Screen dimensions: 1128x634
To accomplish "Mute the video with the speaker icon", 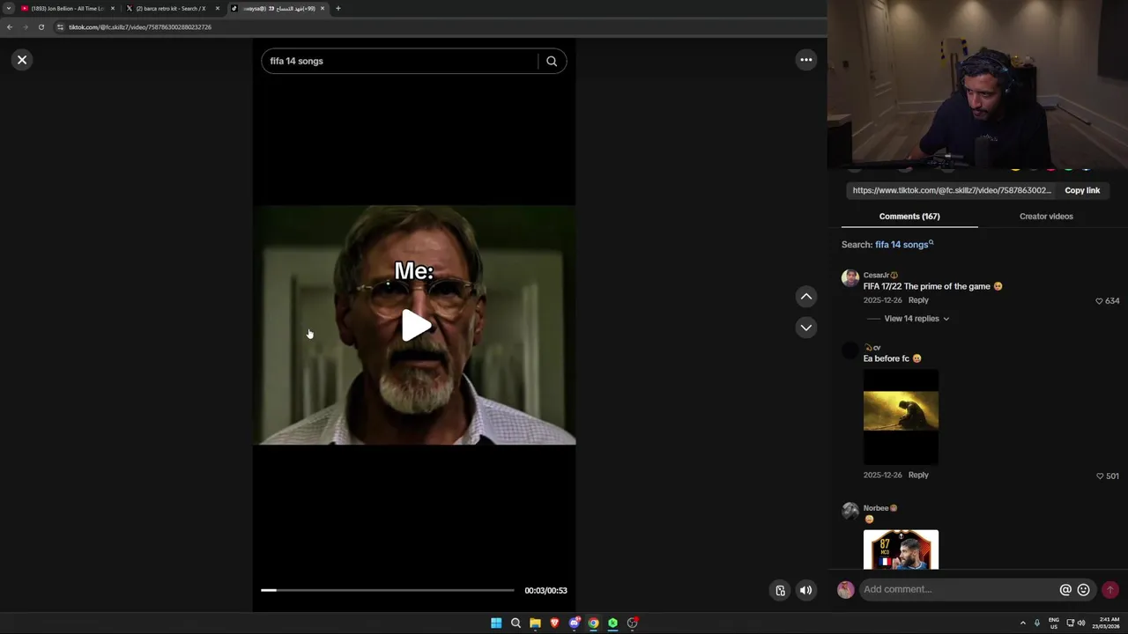I will point(805,591).
